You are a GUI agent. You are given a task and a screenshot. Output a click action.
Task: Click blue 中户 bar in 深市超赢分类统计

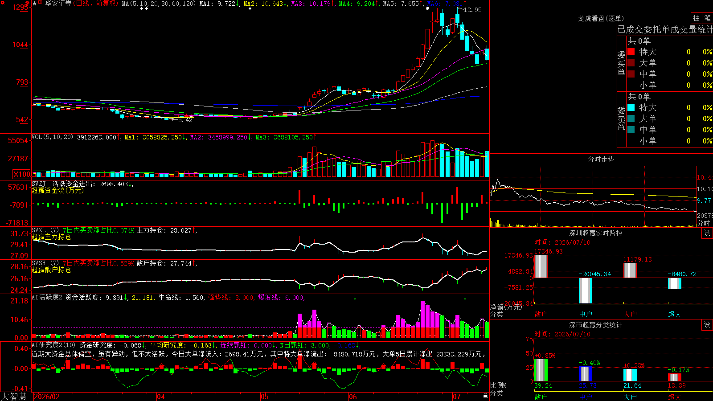(586, 374)
